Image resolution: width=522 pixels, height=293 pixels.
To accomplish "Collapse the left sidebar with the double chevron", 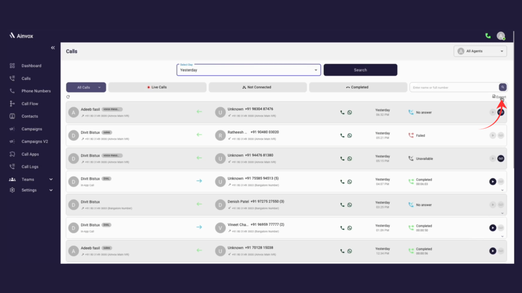I will click(53, 47).
